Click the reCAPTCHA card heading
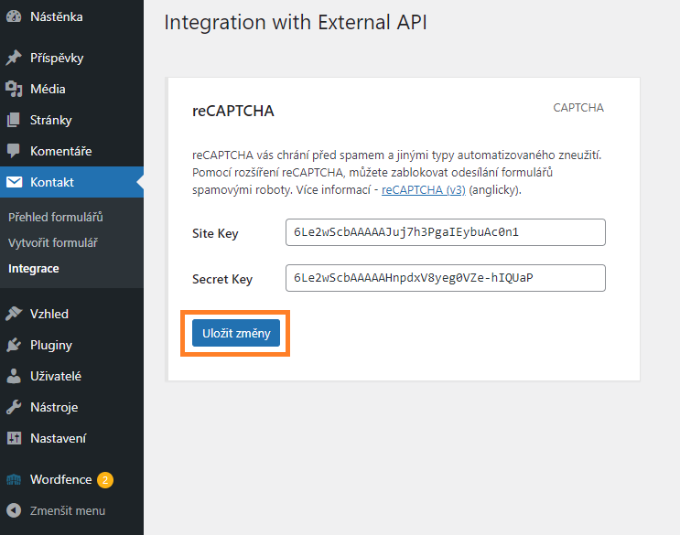 pyautogui.click(x=233, y=111)
